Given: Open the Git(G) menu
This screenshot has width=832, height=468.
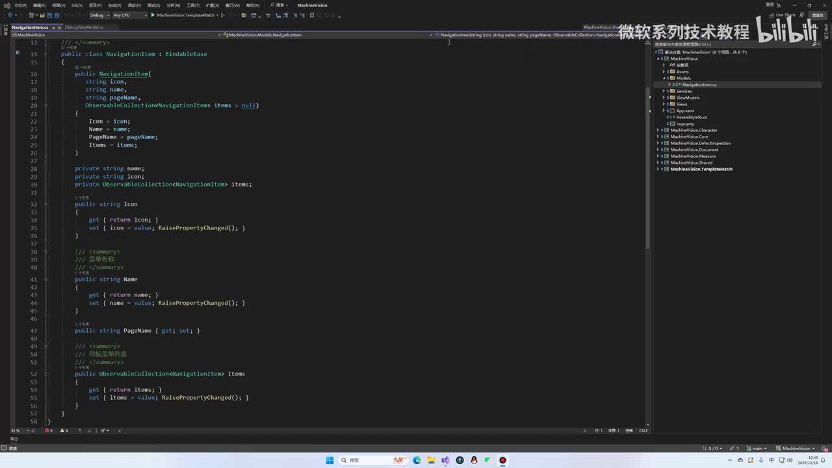Looking at the screenshot, I should [77, 5].
